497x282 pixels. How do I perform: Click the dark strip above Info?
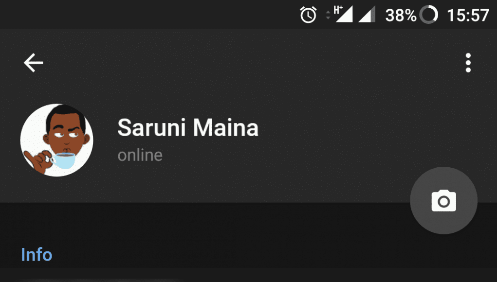pos(203,222)
